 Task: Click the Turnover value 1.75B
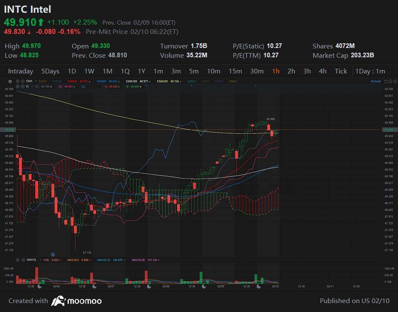coord(199,46)
